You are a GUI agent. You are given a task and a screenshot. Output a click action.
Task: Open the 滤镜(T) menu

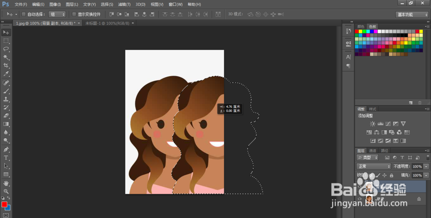point(124,4)
